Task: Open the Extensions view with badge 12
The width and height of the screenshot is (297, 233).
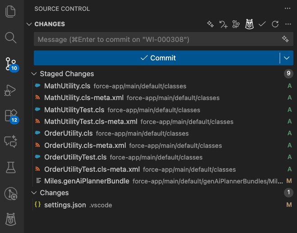Action: click(x=11, y=116)
